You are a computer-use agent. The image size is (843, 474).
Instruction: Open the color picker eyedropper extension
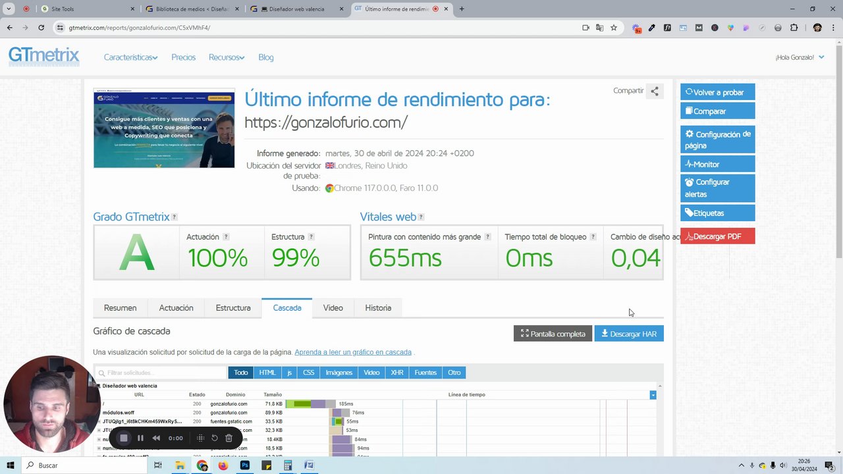[651, 28]
